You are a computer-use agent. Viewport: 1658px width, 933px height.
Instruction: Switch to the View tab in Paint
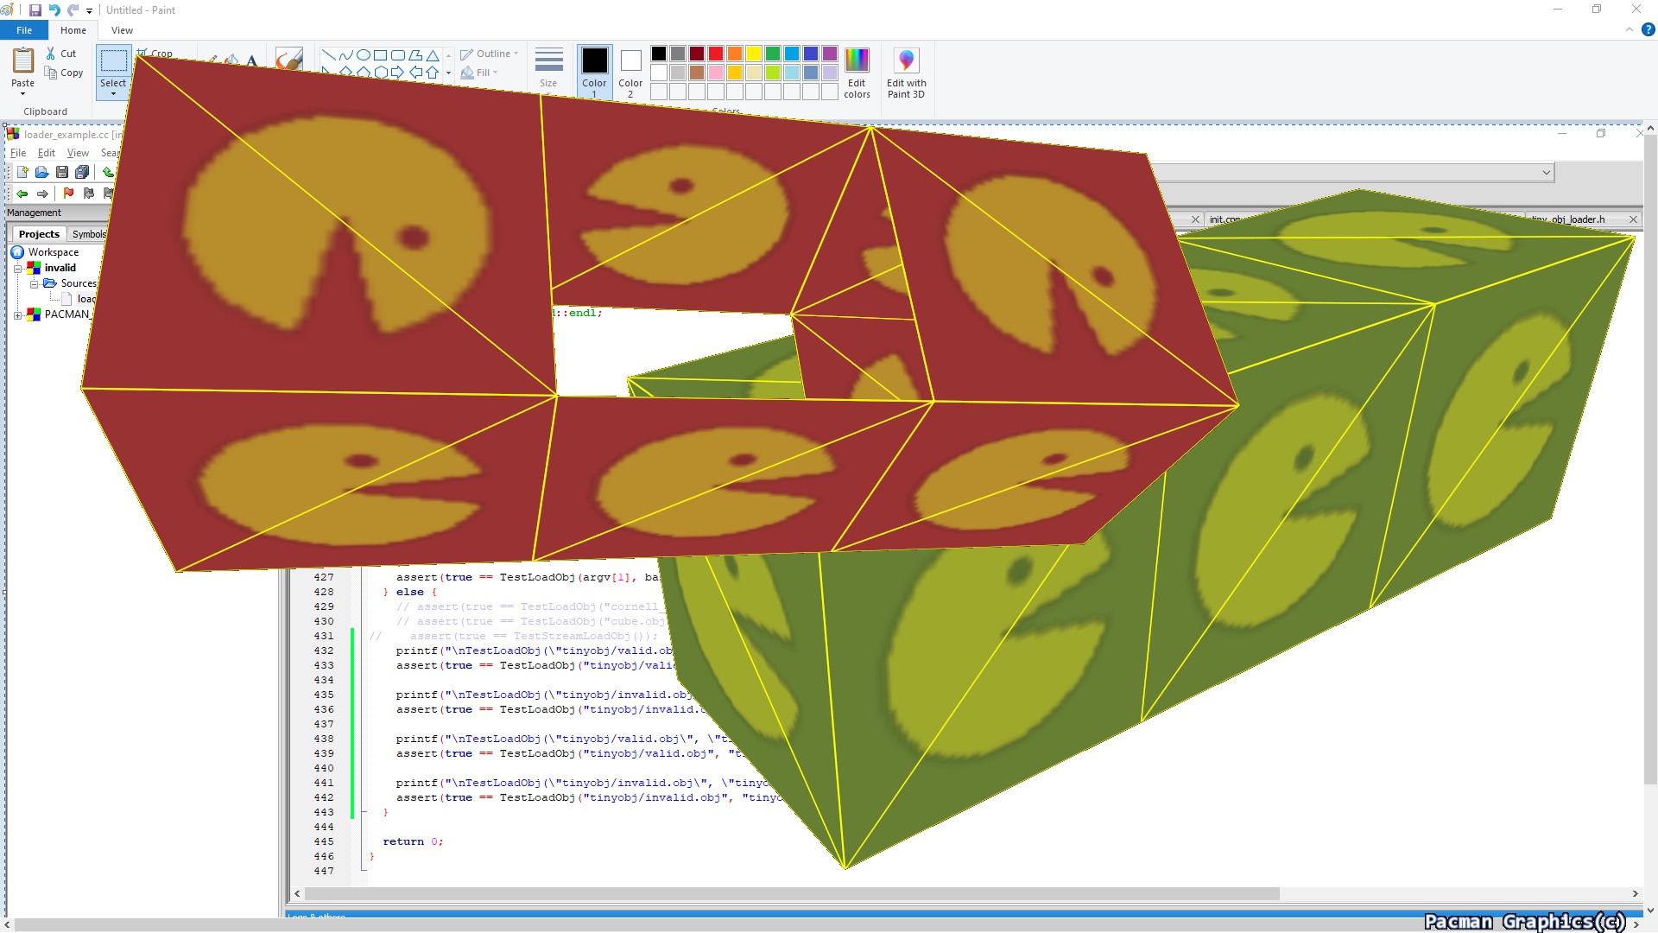tap(123, 30)
